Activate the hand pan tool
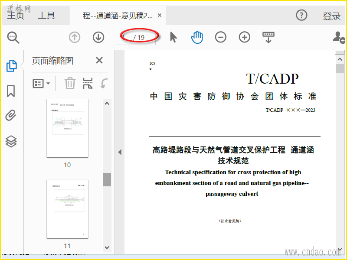The height and width of the screenshot is (260, 347). (x=197, y=37)
